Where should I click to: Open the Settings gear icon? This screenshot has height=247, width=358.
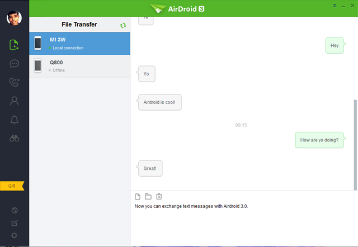14,235
